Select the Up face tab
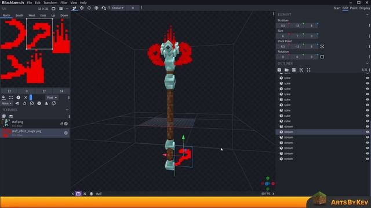The height and width of the screenshot is (208, 371). point(53,16)
